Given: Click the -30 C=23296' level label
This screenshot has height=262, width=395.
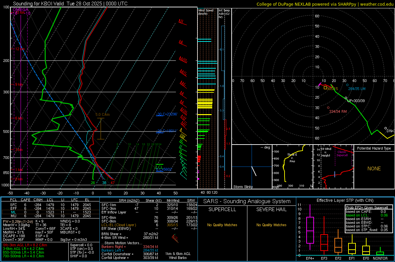Looking at the screenshot, I should pyautogui.click(x=167, y=114).
